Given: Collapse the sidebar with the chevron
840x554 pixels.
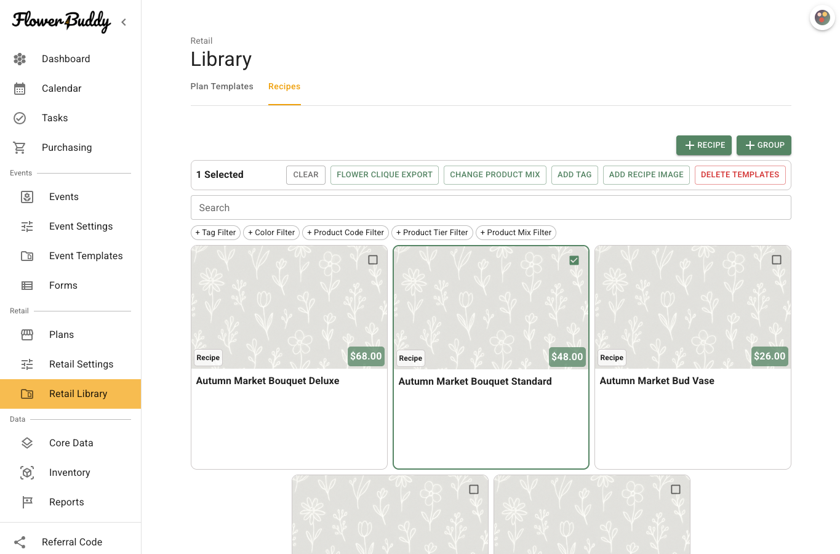Looking at the screenshot, I should [x=124, y=22].
